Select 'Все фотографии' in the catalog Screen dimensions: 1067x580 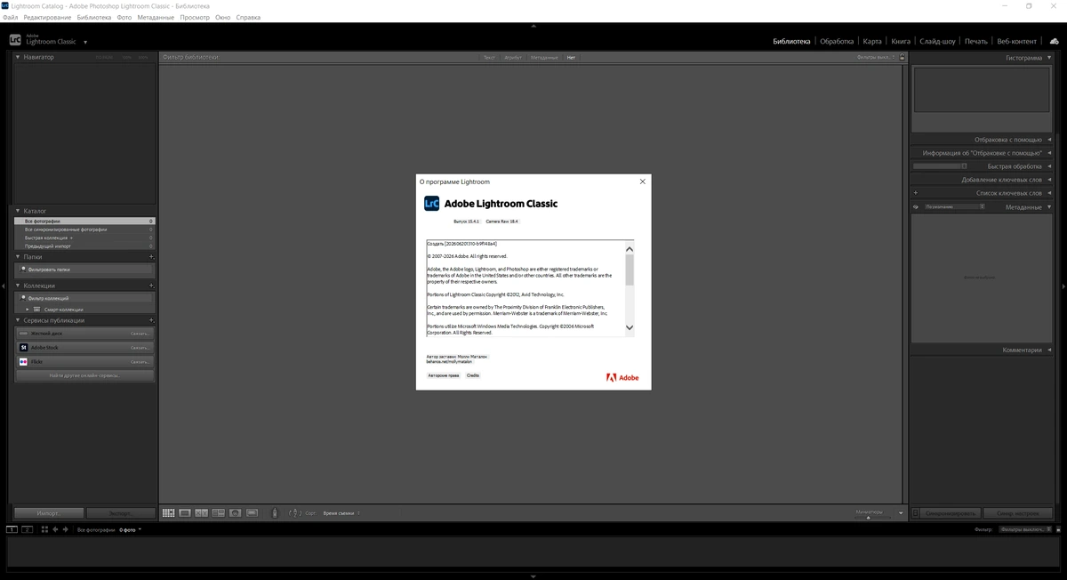(x=85, y=221)
